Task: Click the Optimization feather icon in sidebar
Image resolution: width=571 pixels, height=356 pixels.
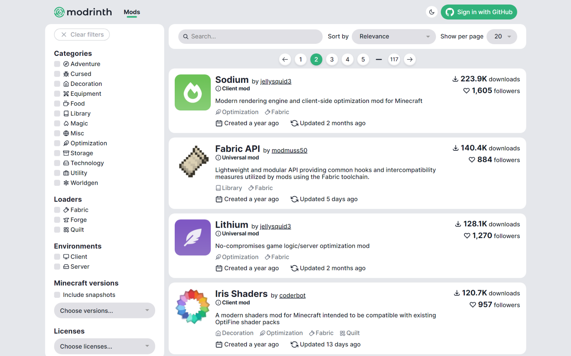Action: [x=66, y=143]
